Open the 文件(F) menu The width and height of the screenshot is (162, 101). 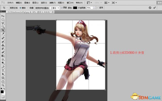[10, 3]
